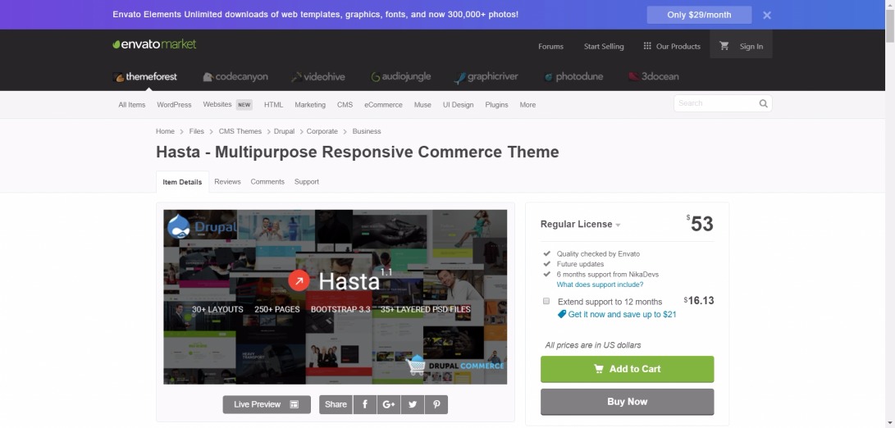Image resolution: width=895 pixels, height=428 pixels.
Task: Dismiss the Envato Elements banner
Action: tap(766, 15)
